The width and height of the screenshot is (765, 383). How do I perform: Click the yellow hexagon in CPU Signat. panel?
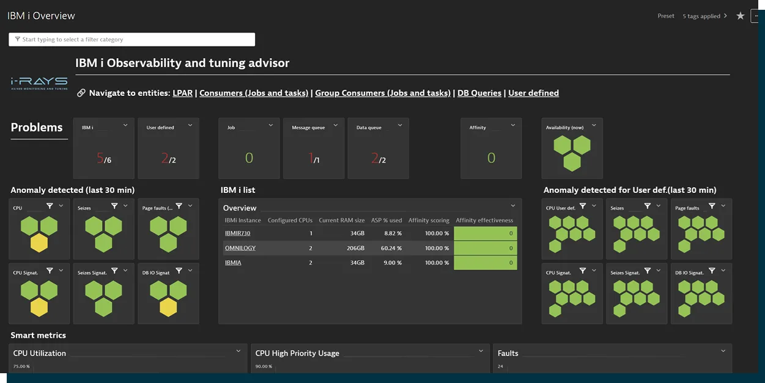pyautogui.click(x=39, y=307)
